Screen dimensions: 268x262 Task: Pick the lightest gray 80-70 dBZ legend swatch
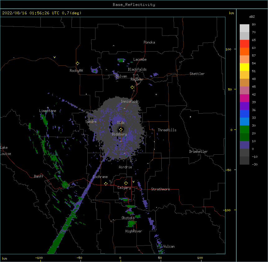[244, 28]
